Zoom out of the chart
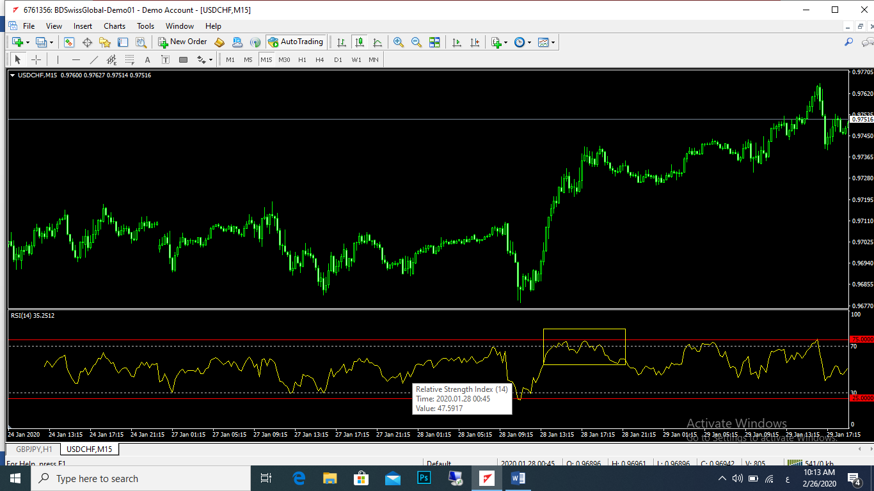874x491 pixels. click(417, 42)
